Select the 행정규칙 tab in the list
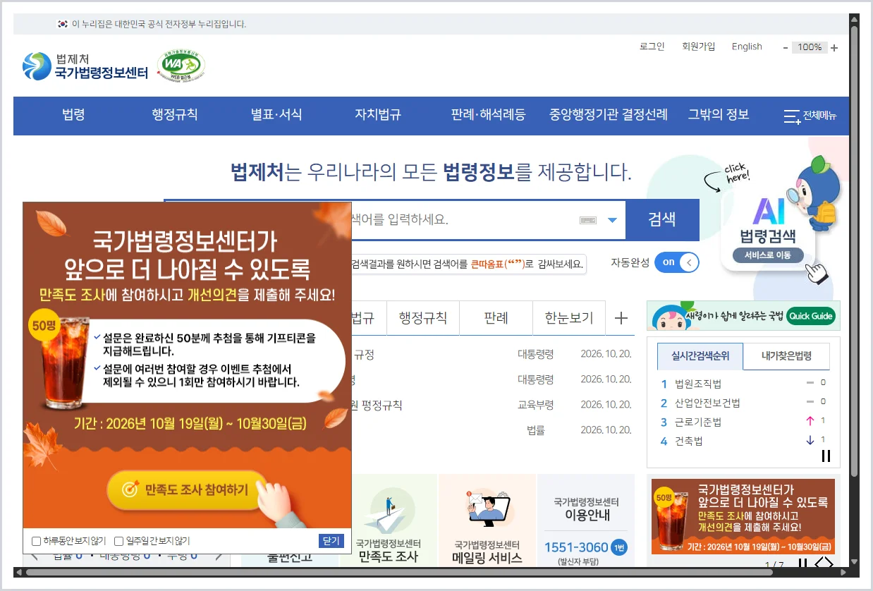 [423, 318]
